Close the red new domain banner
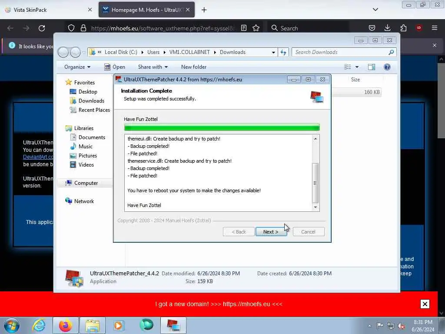445x334 pixels. (x=425, y=304)
